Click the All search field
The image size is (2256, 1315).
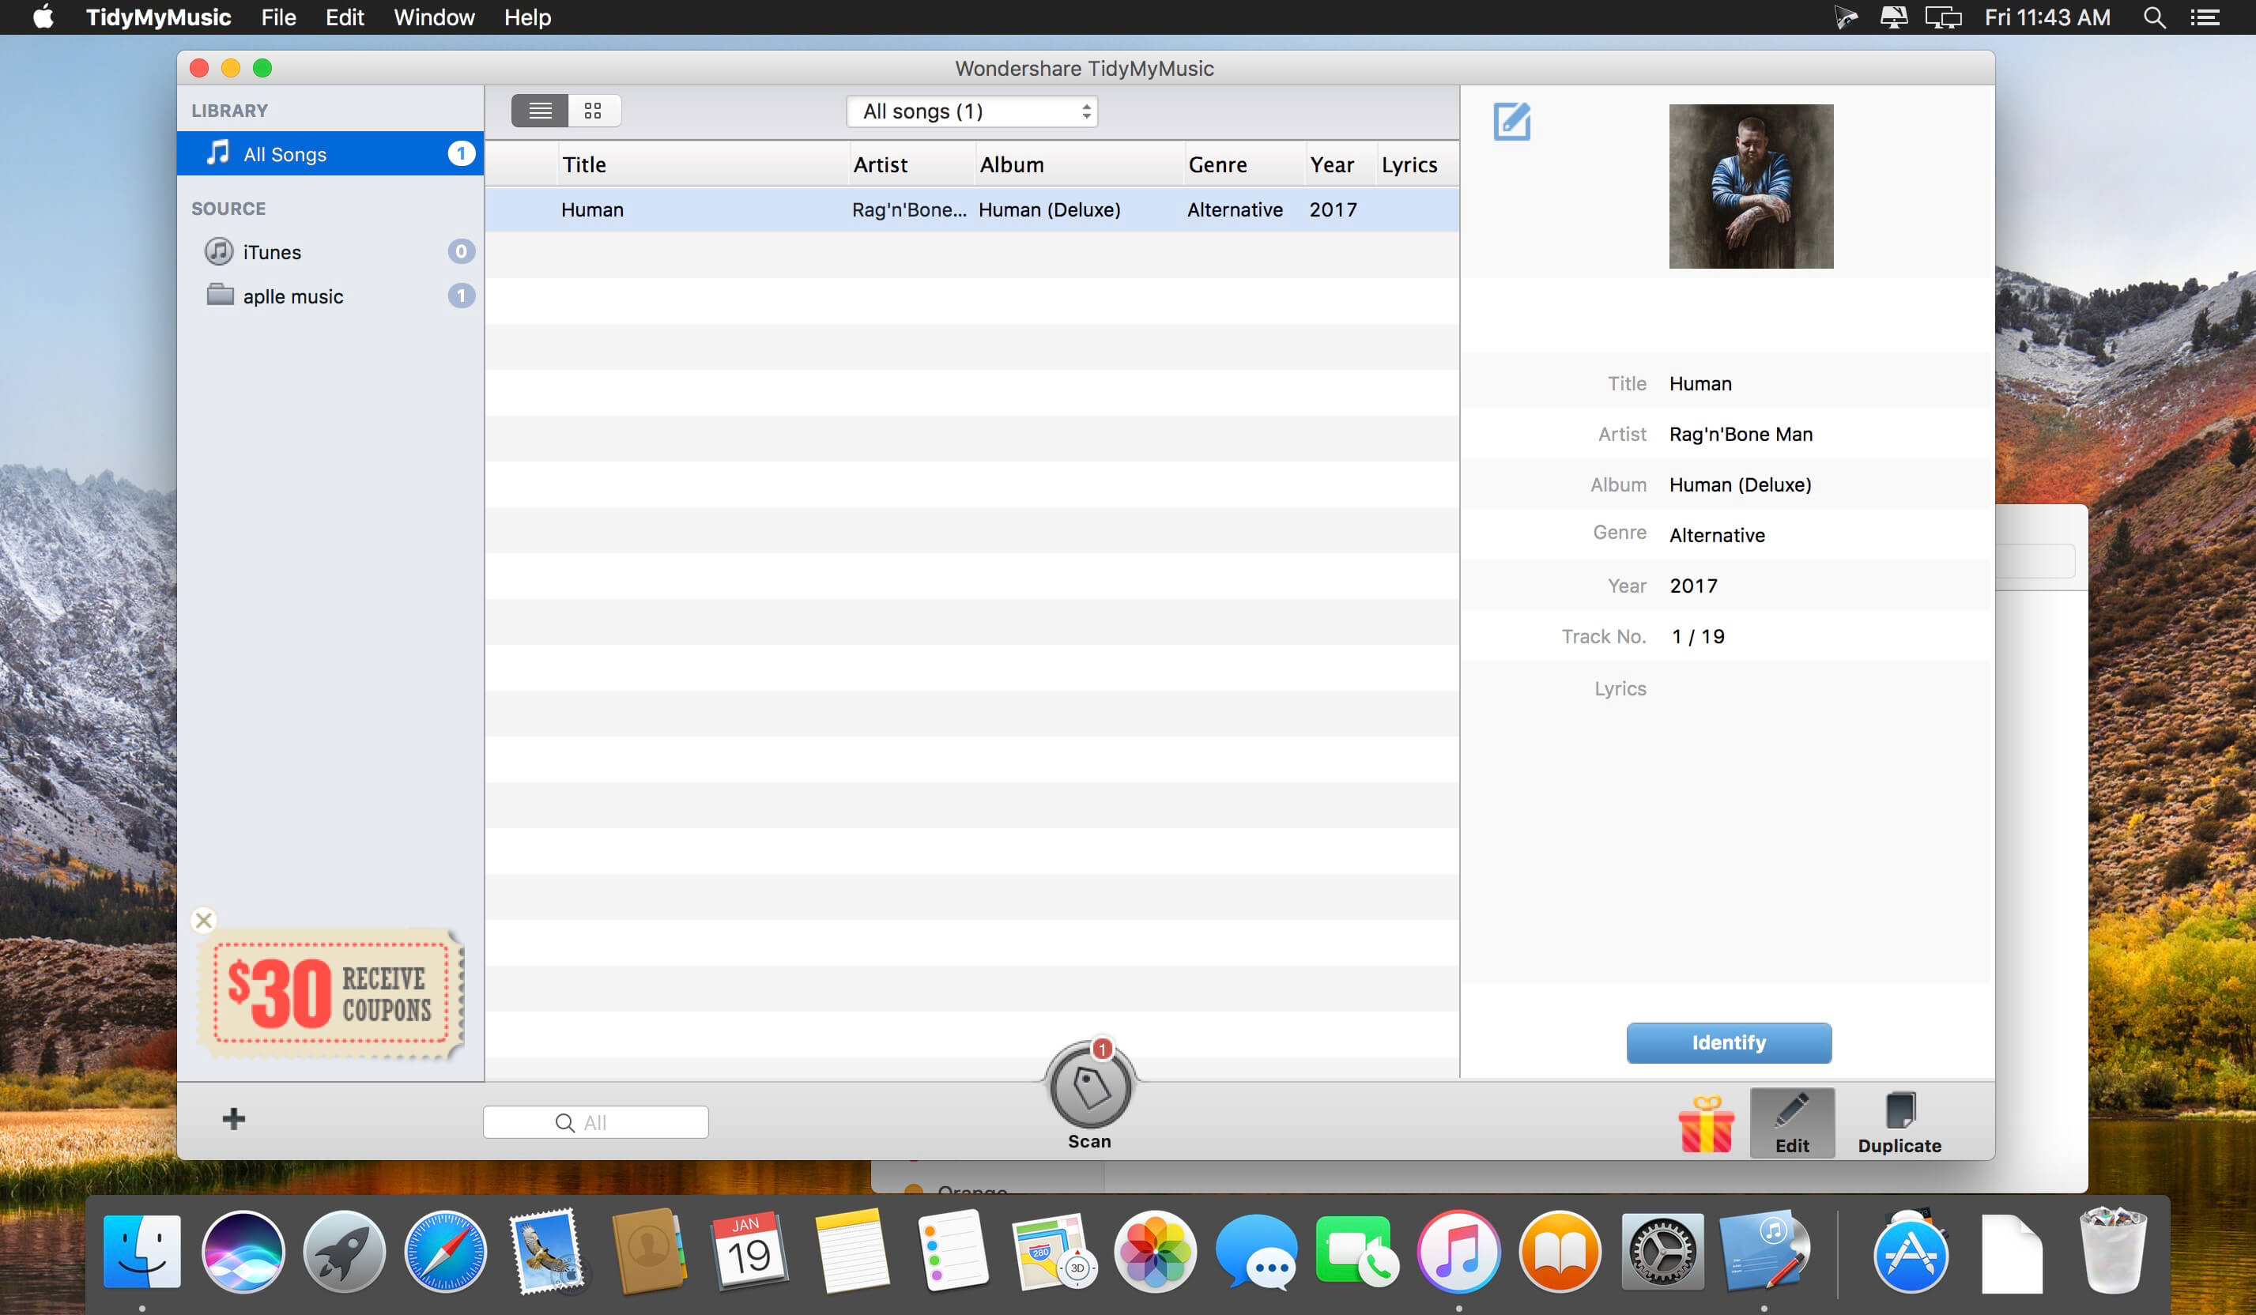pyautogui.click(x=596, y=1122)
